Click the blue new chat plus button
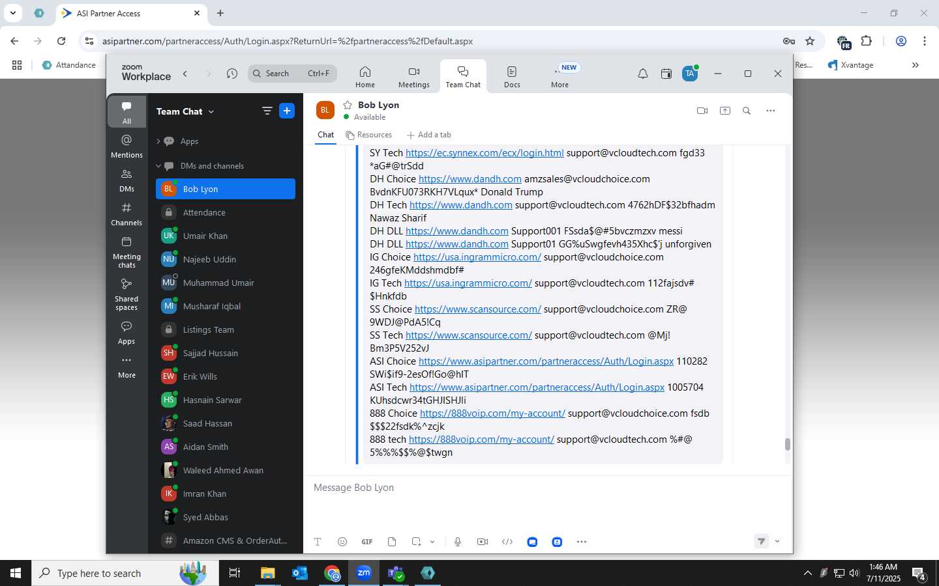 [287, 111]
